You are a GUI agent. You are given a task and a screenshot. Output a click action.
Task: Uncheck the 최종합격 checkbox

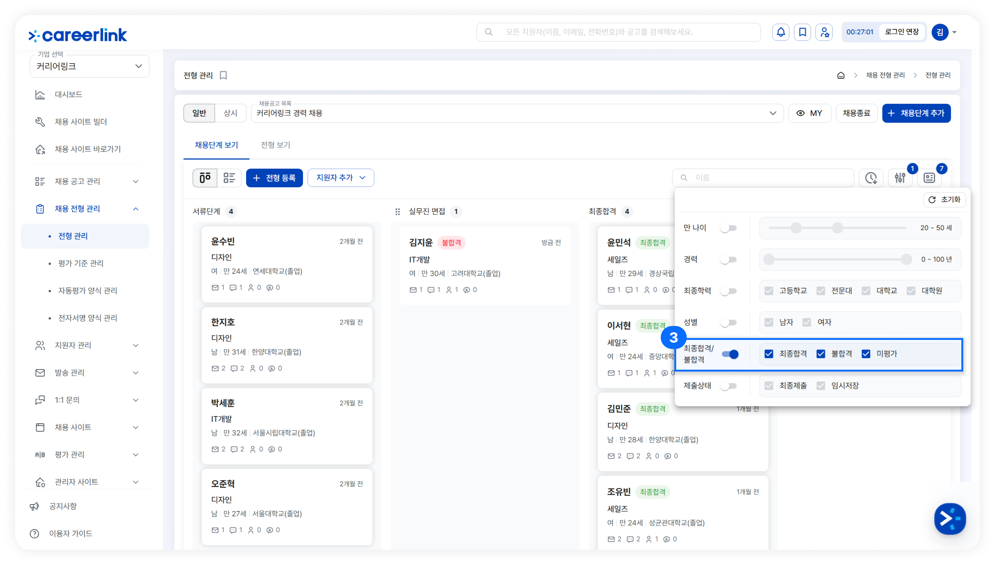tap(768, 353)
